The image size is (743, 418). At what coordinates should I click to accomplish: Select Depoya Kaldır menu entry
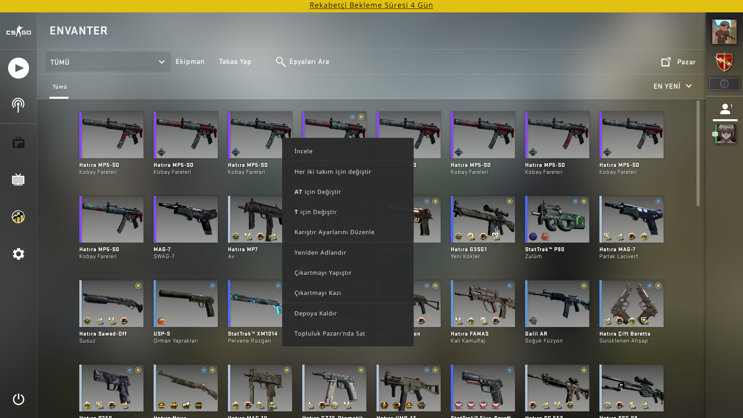tap(315, 313)
